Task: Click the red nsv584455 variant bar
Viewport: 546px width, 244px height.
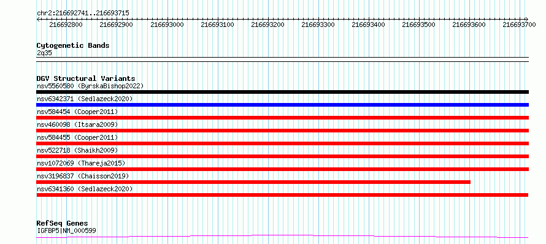Action: tap(282, 143)
